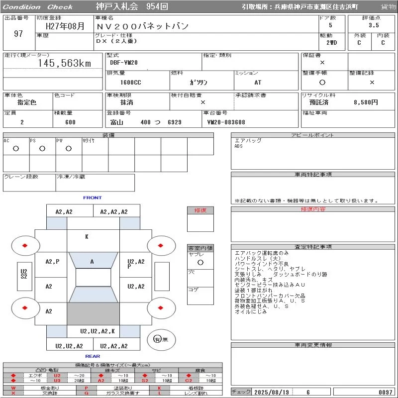
Task: Click the fuel type ガソリン
Action: (199, 82)
